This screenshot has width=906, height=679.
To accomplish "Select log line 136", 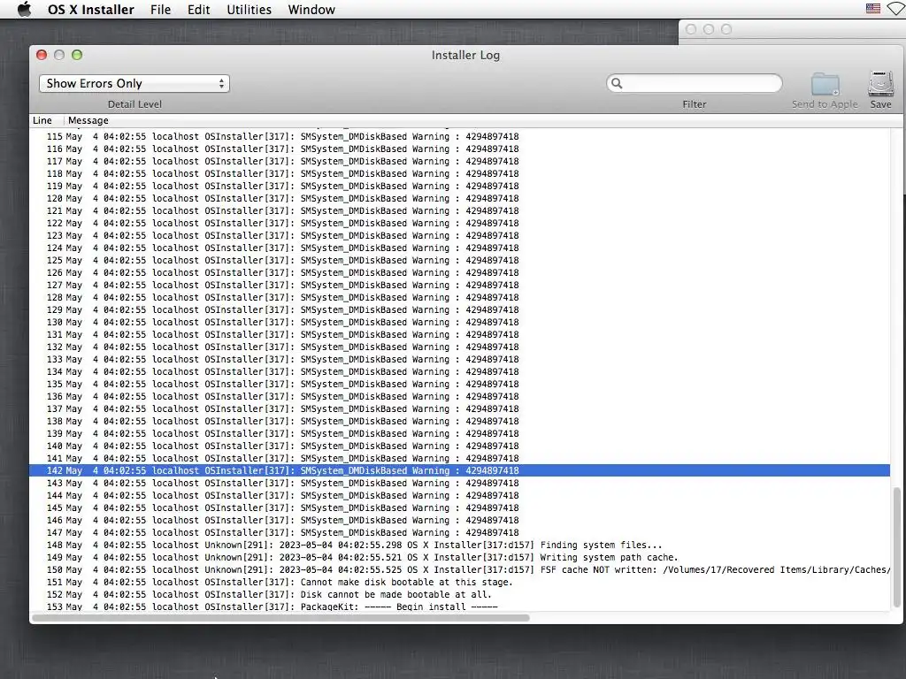I will [459, 397].
